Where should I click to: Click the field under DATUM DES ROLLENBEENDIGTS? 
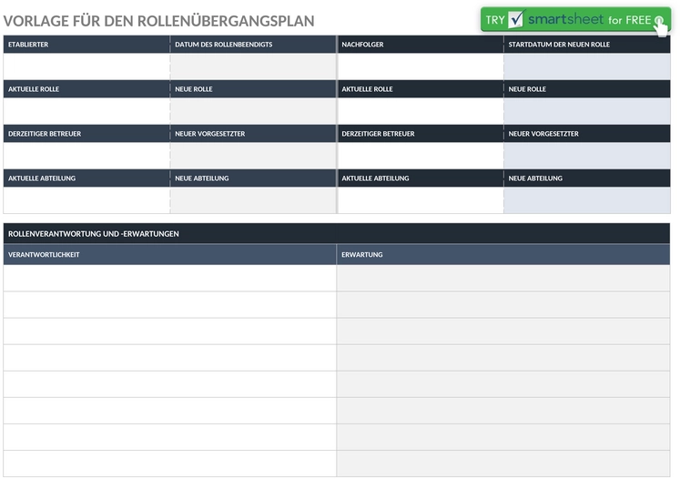253,66
